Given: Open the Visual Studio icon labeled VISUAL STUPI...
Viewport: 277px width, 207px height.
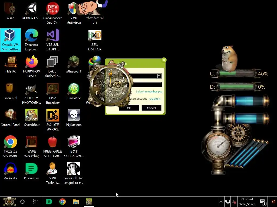Looking at the screenshot, I should pos(53,40).
